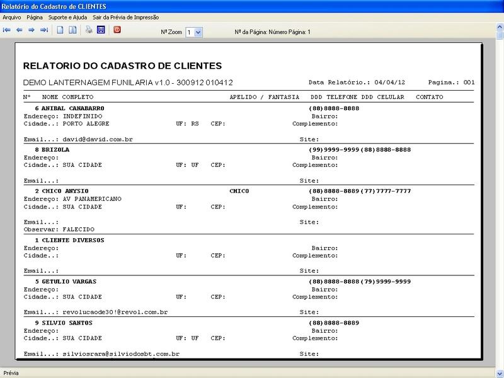Screen dimensions: 504x378
Task: Click the email silviosrara@silviodosbt.com.br
Action: (121, 354)
